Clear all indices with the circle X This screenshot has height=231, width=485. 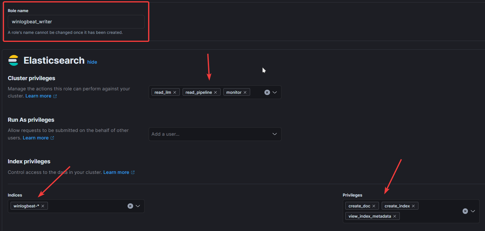pyautogui.click(x=130, y=206)
